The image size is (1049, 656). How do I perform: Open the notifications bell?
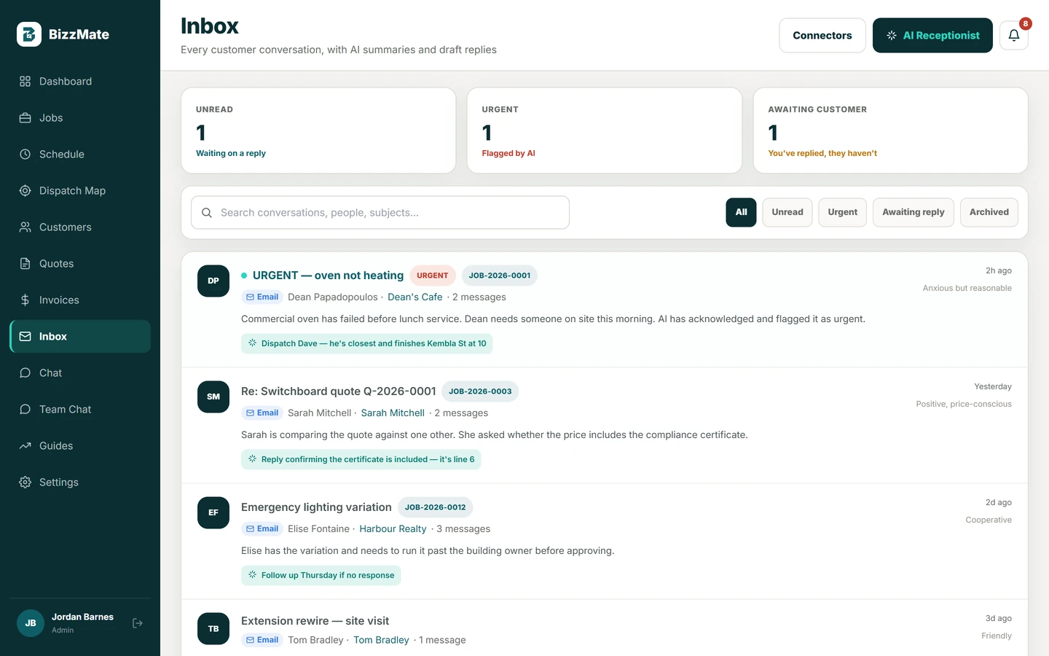(1014, 35)
